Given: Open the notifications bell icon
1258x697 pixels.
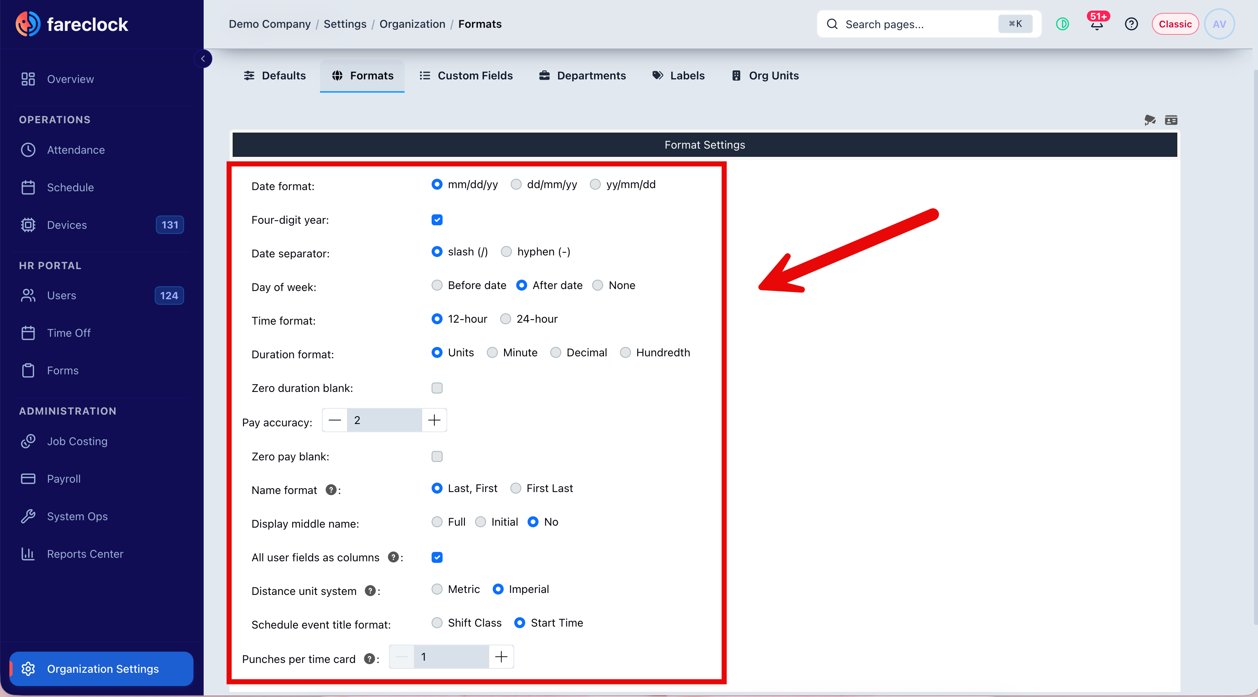Looking at the screenshot, I should point(1096,24).
